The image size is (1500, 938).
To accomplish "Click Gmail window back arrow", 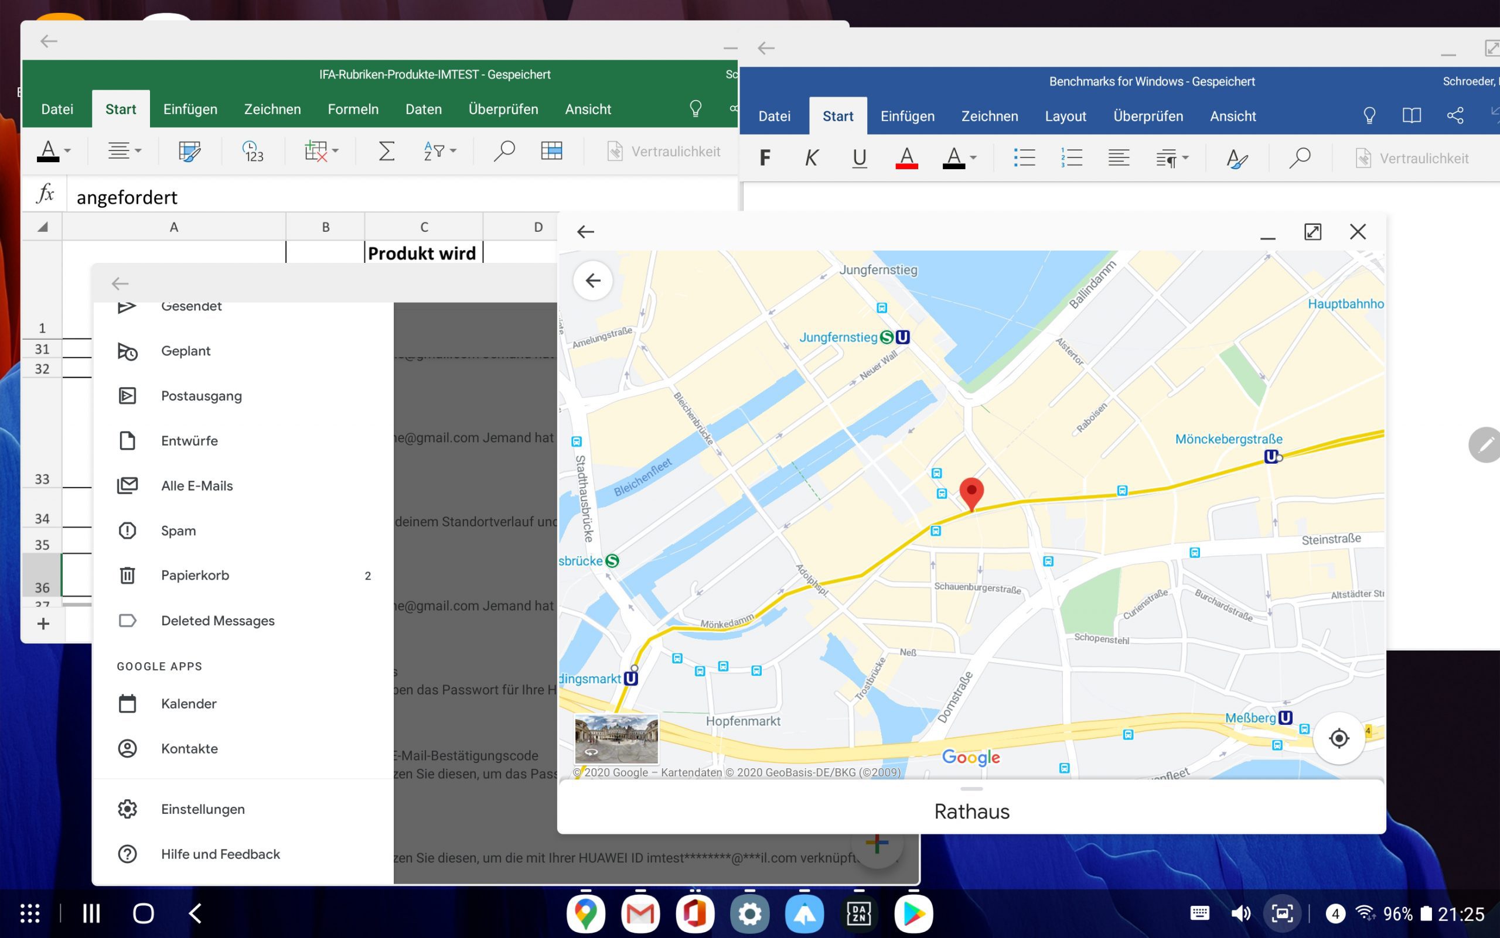I will pos(120,283).
